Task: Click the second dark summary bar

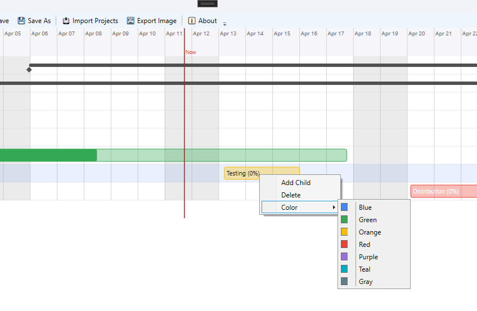Action: point(238,83)
